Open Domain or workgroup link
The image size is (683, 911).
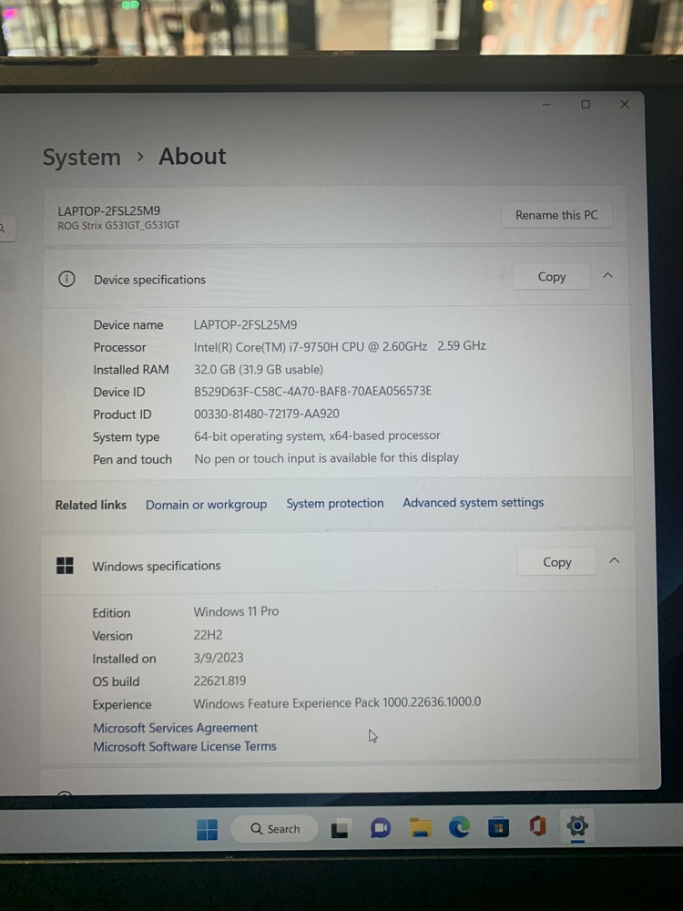coord(206,505)
